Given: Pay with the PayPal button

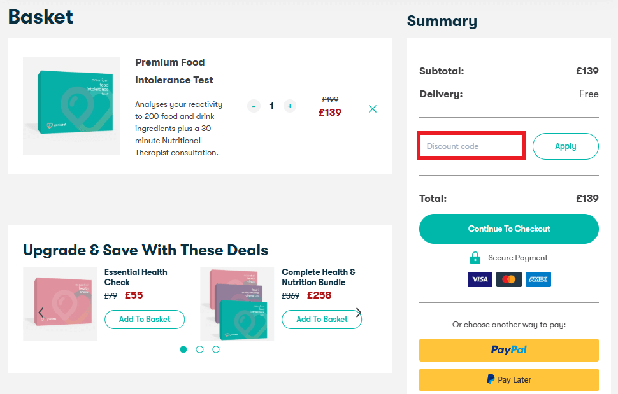Looking at the screenshot, I should [x=508, y=350].
